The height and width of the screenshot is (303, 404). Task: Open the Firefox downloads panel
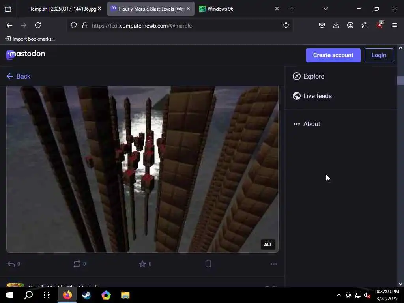336,25
